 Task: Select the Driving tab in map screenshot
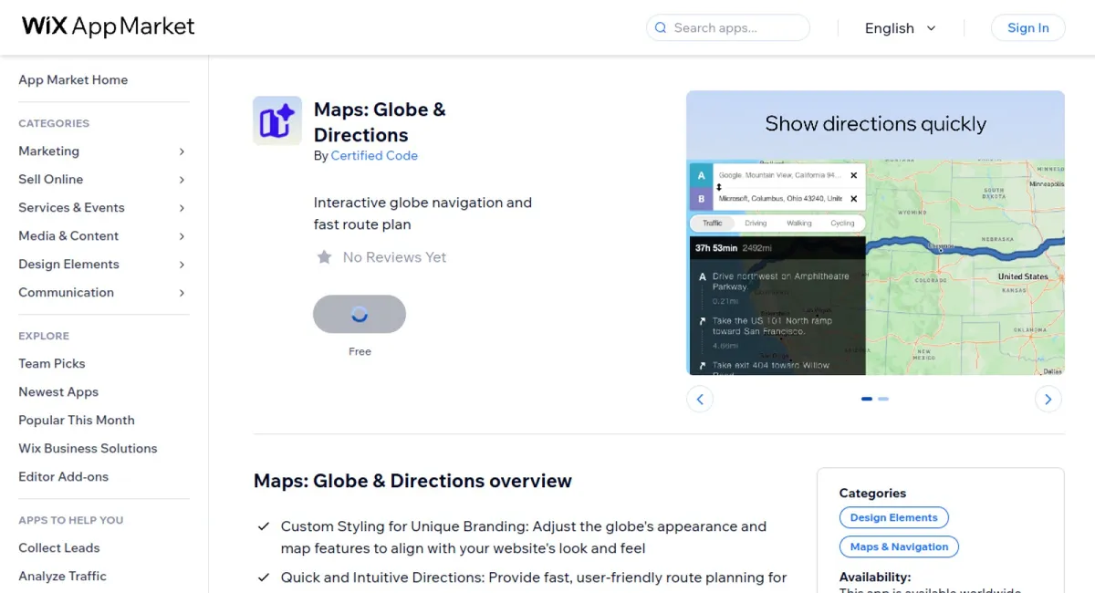pos(756,223)
